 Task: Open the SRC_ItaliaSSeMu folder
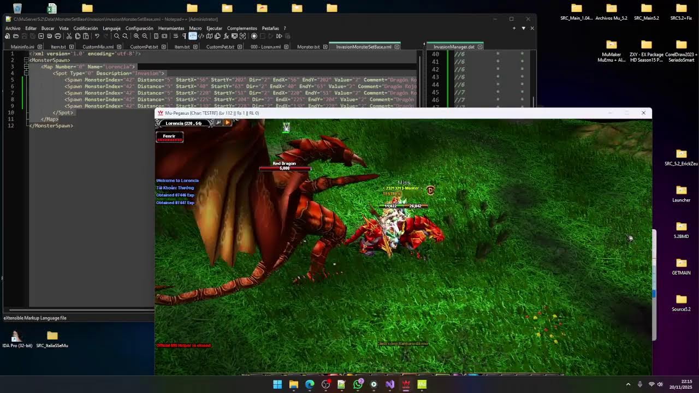click(x=52, y=339)
